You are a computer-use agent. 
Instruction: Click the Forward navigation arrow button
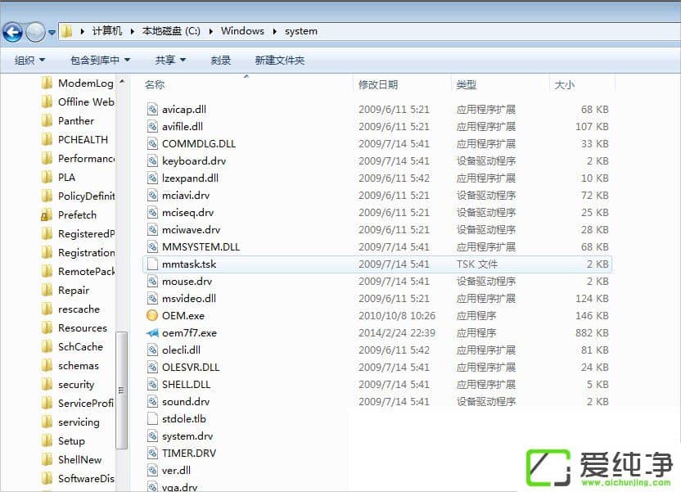35,32
